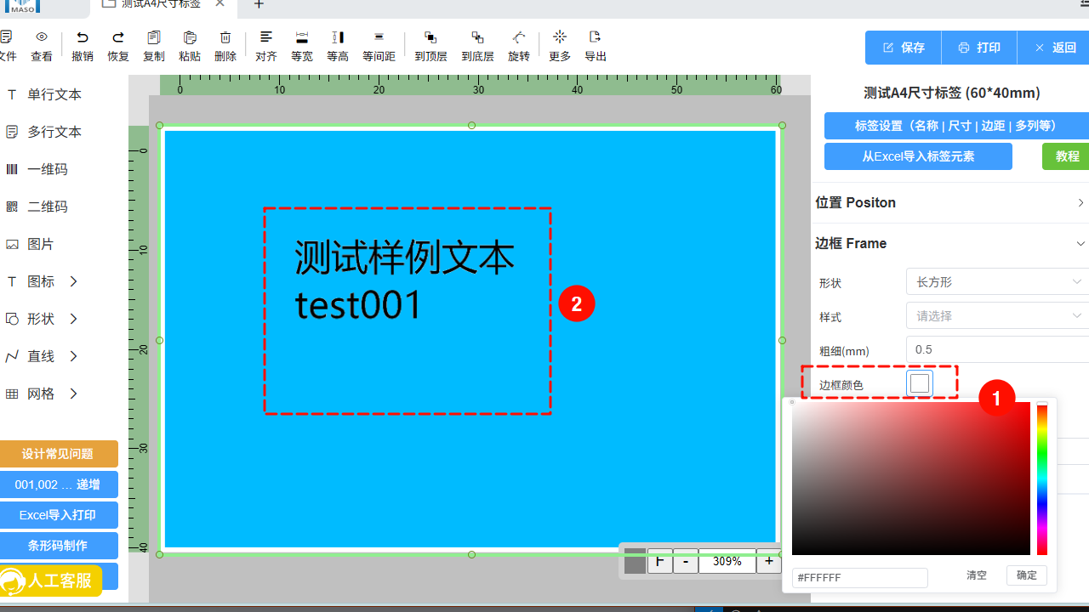Redo with the 恢复 toolbar icon
The height and width of the screenshot is (612, 1089).
(118, 37)
